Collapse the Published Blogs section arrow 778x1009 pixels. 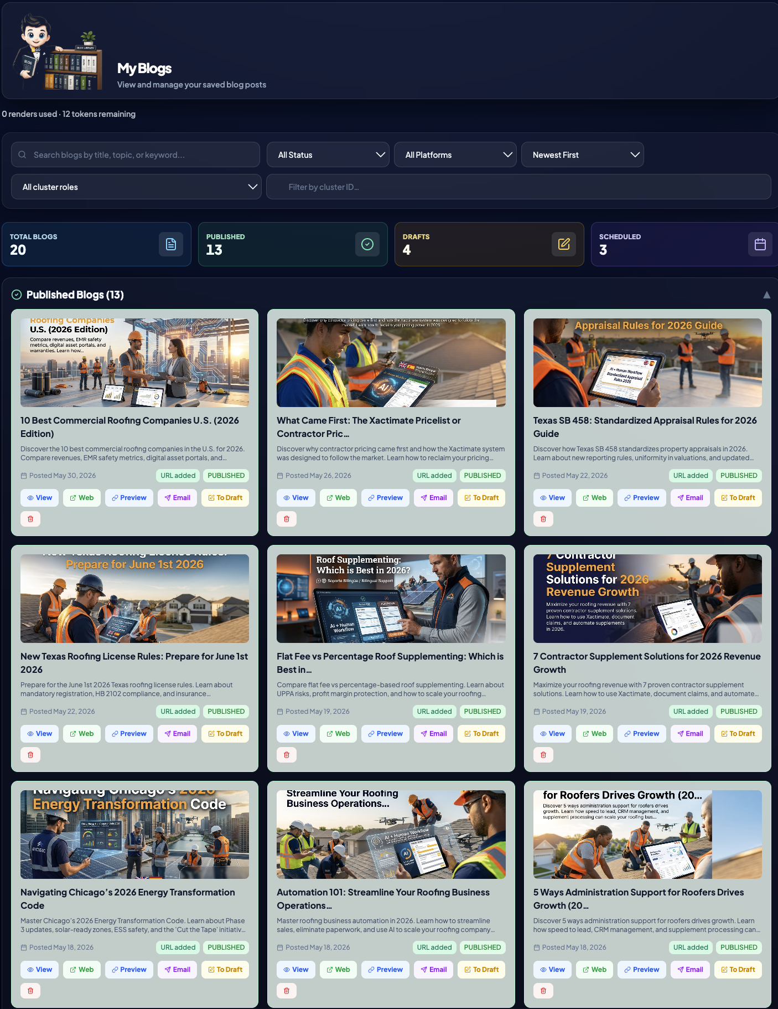point(767,295)
